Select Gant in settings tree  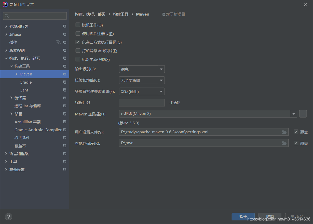(x=24, y=90)
